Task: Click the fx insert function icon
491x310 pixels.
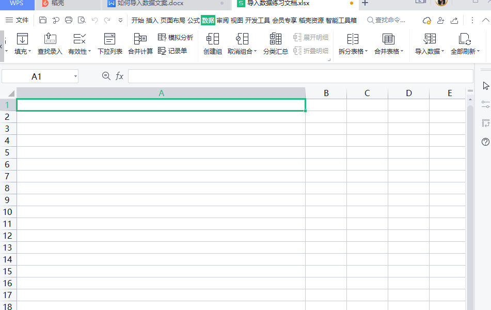Action: click(x=119, y=76)
